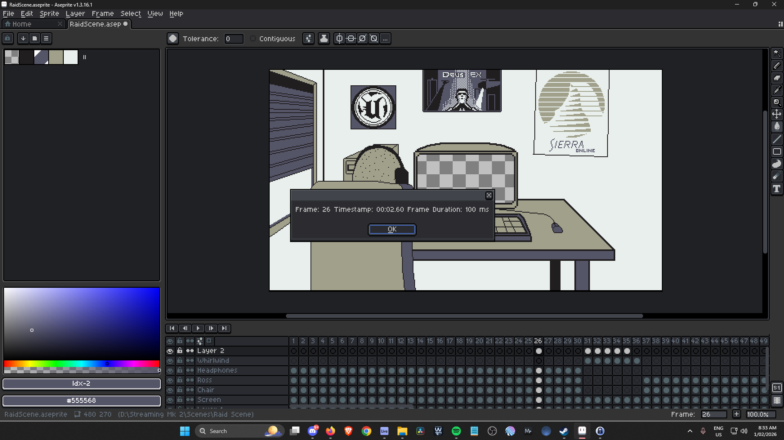
Task: Select the Eyedropper tool
Action: [x=777, y=90]
